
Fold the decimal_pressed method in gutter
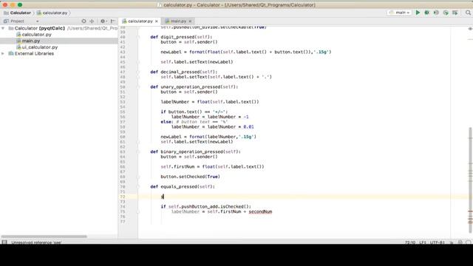coord(138,72)
